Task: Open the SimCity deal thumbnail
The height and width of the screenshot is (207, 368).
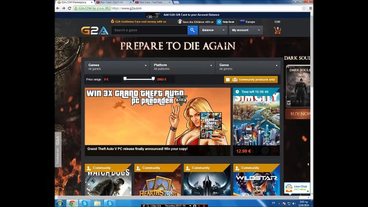Action: [x=256, y=120]
